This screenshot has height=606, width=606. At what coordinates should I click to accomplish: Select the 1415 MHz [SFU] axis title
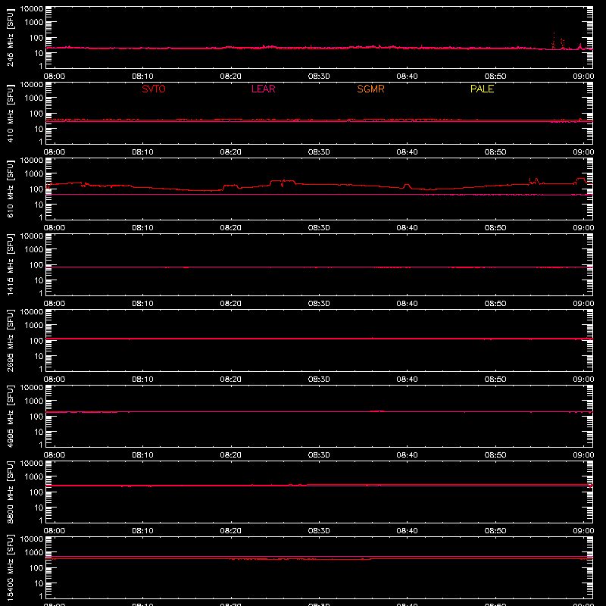pos(11,264)
